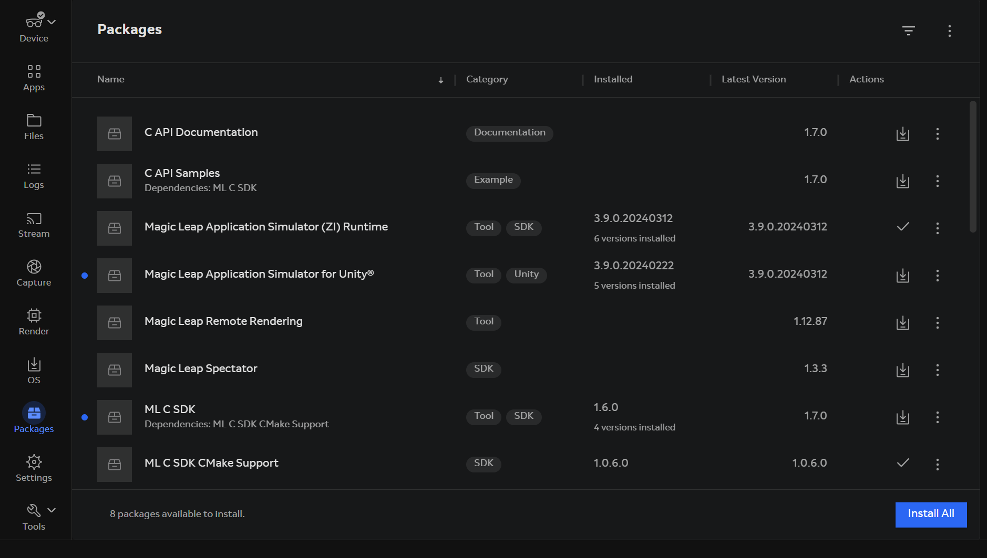
Task: Click ML C SDK package thumbnail
Action: [x=115, y=417]
